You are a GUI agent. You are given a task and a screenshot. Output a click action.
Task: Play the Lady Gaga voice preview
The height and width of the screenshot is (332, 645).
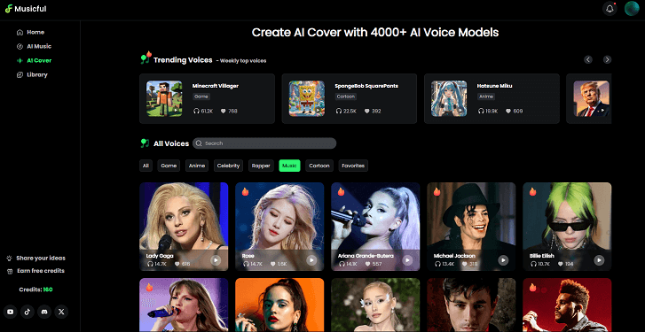216,259
